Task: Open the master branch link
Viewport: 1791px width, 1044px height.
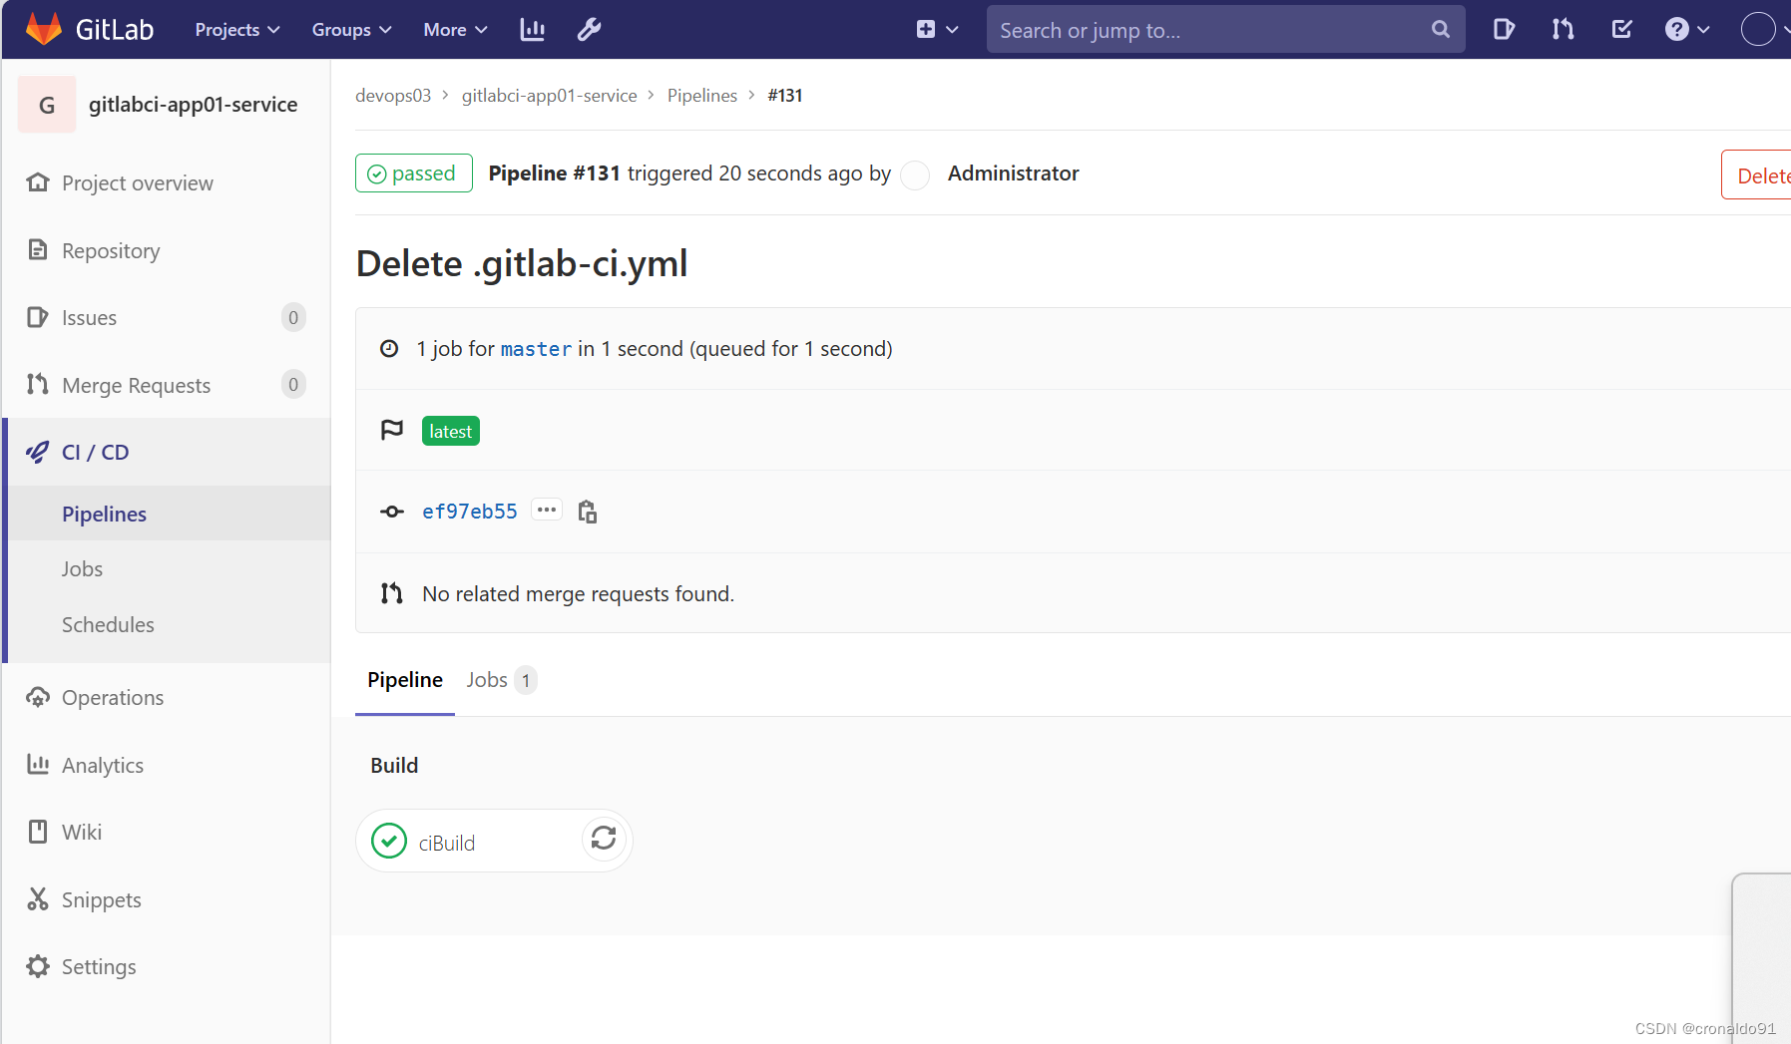Action: point(536,349)
